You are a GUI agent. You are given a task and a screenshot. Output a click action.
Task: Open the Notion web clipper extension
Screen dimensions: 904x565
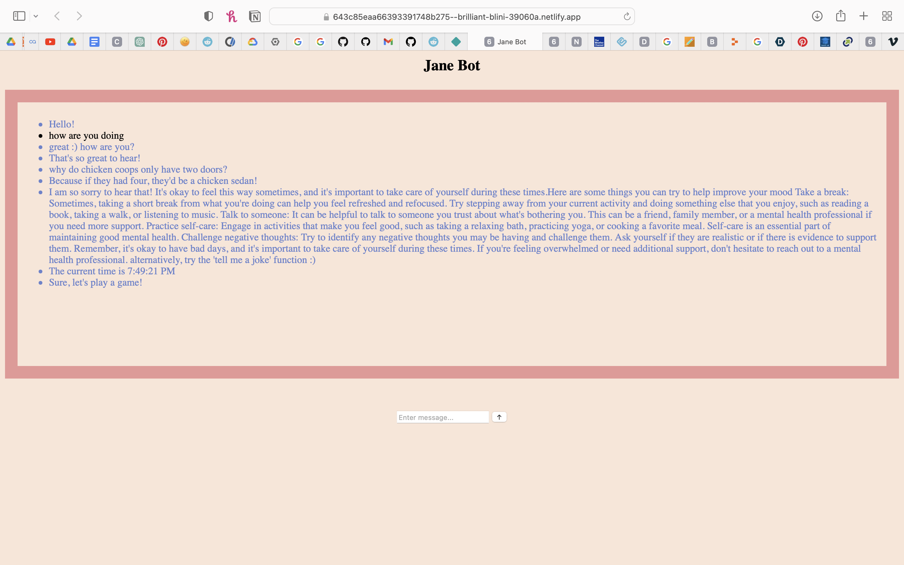pos(255,16)
